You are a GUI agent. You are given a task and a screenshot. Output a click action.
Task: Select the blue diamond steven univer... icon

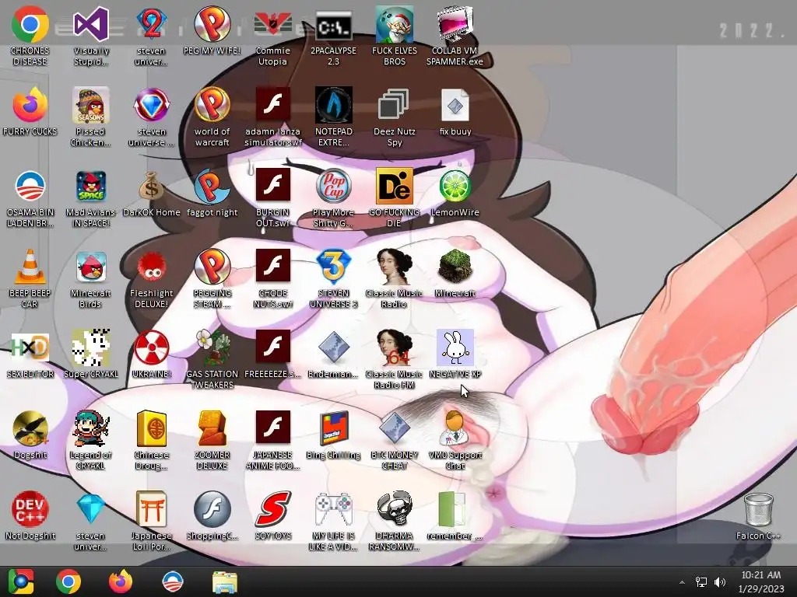91,508
